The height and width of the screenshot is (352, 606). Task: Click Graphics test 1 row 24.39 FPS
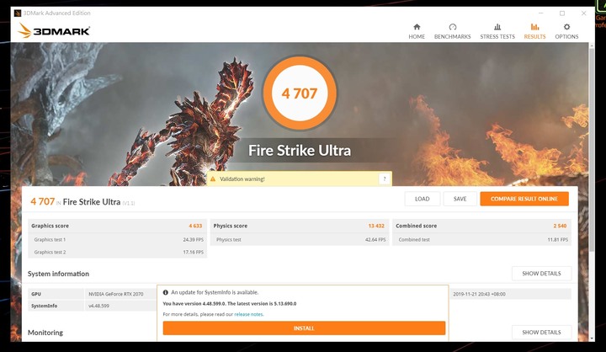118,240
